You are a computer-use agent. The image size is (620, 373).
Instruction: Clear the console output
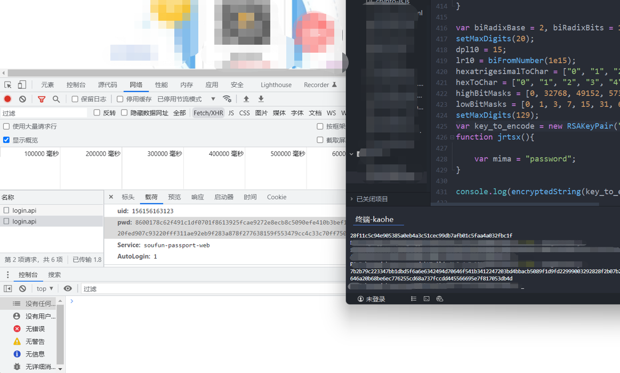coord(22,288)
